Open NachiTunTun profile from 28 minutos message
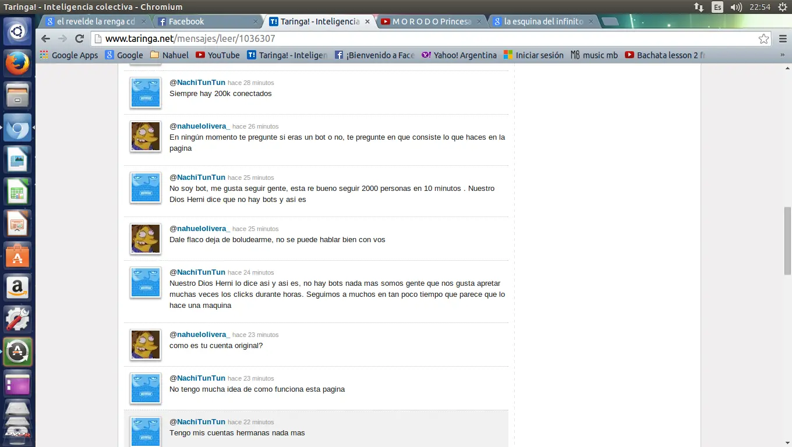This screenshot has width=792, height=447. 201,83
